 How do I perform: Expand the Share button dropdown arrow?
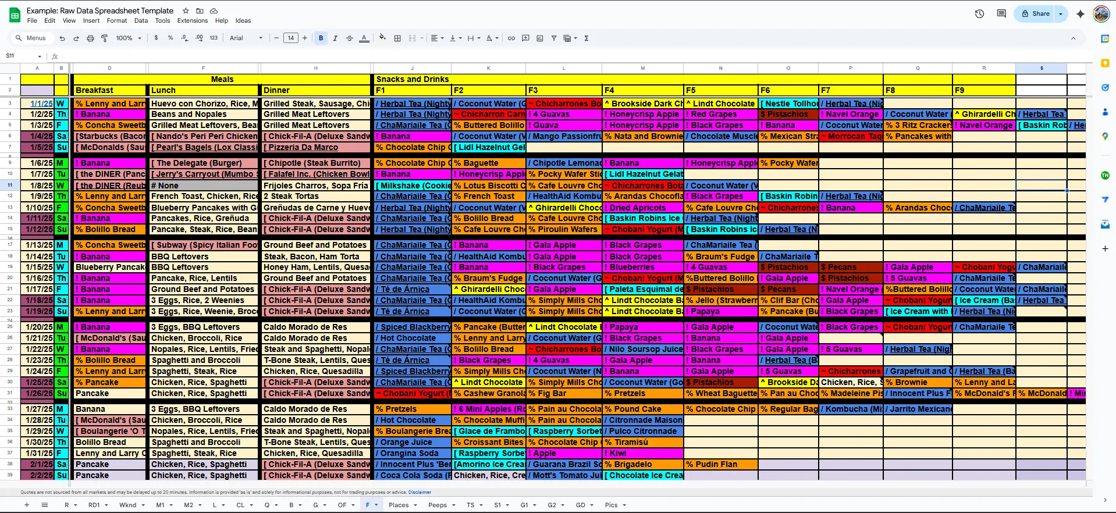tap(1061, 14)
